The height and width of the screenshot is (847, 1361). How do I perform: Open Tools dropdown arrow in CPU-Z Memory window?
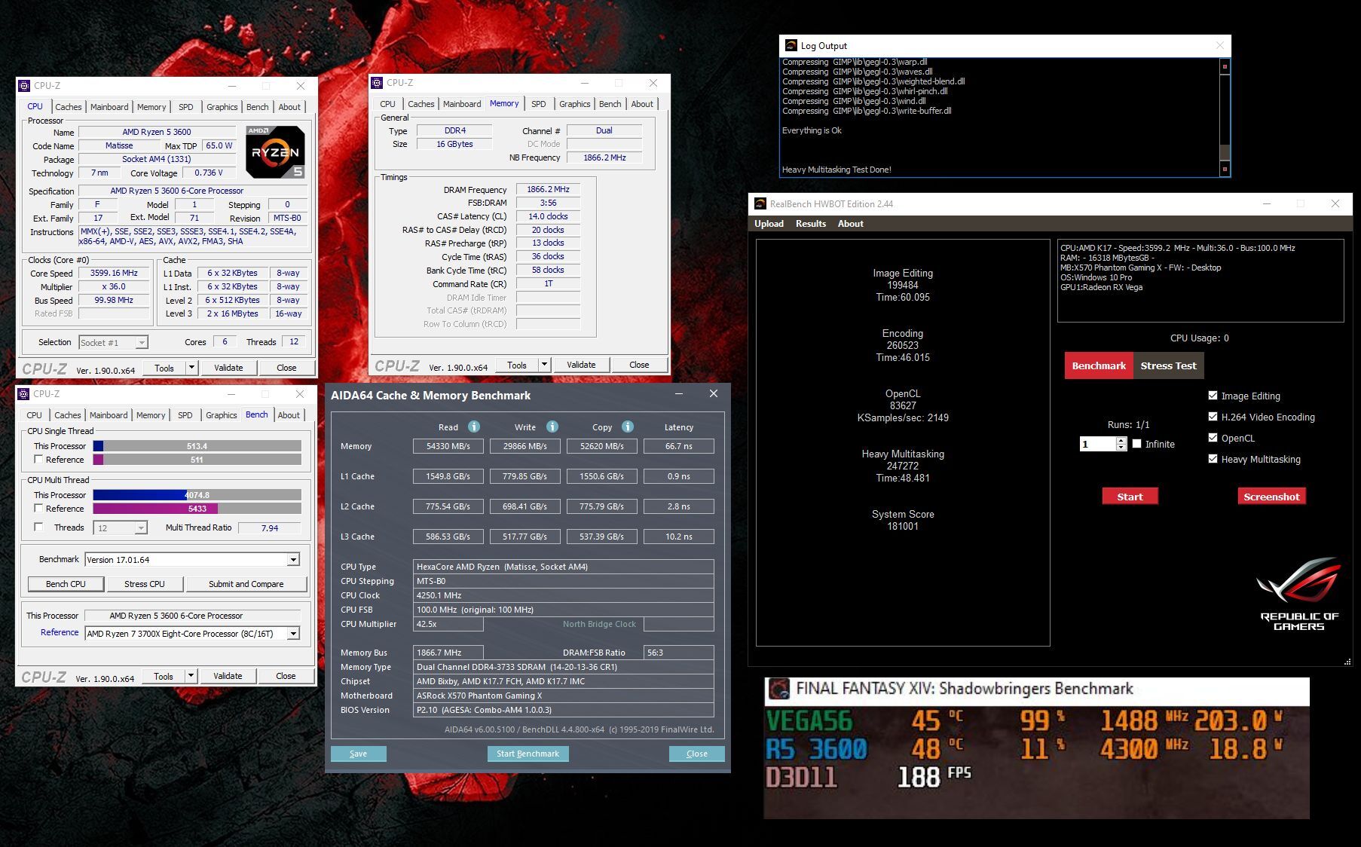coord(544,365)
